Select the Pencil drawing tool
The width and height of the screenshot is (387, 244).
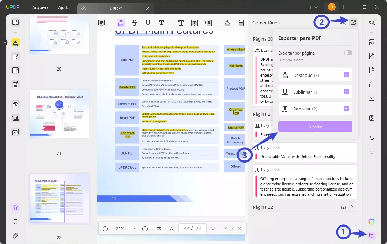pyautogui.click(x=227, y=22)
